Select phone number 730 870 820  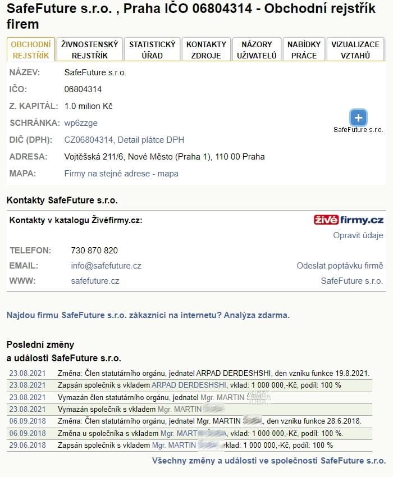coord(94,251)
